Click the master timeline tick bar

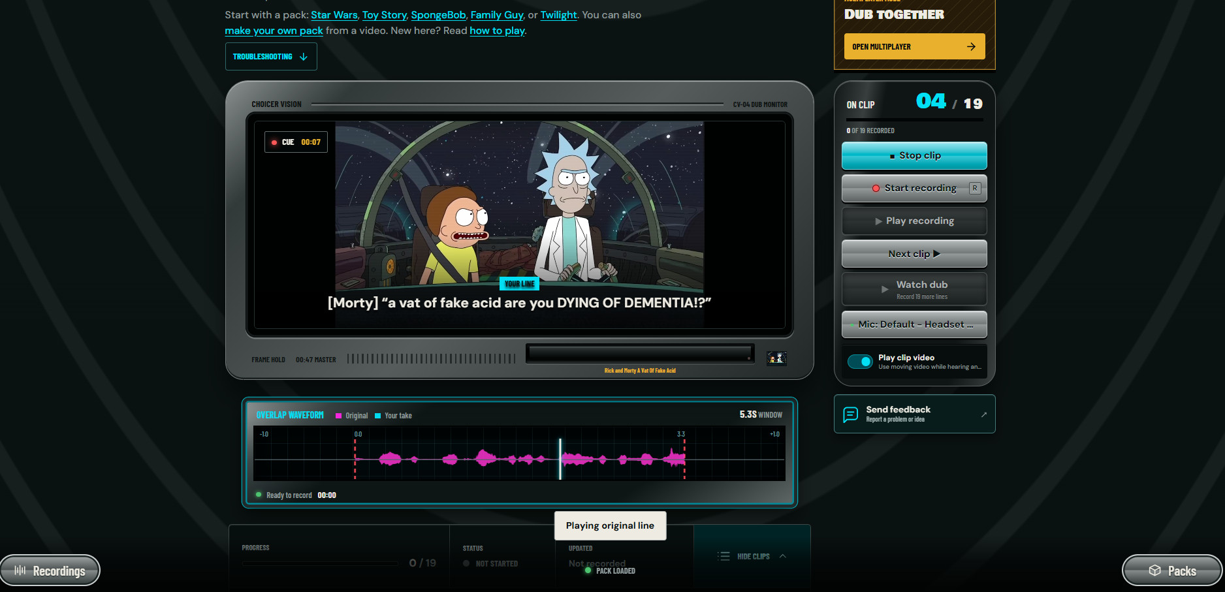(x=431, y=358)
